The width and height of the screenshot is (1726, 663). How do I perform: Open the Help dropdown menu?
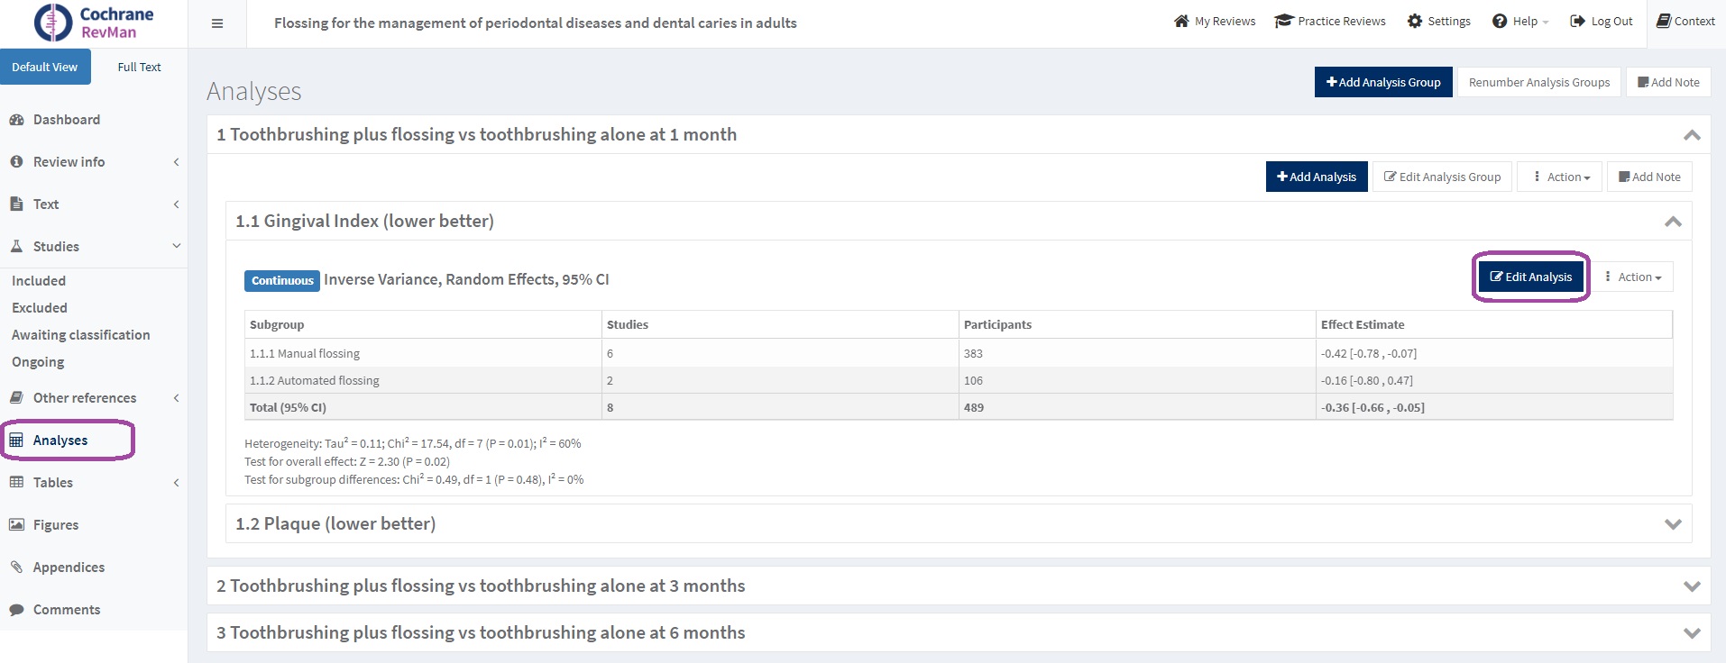coord(1520,22)
